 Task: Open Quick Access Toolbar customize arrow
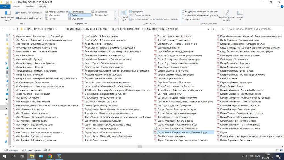14,2
